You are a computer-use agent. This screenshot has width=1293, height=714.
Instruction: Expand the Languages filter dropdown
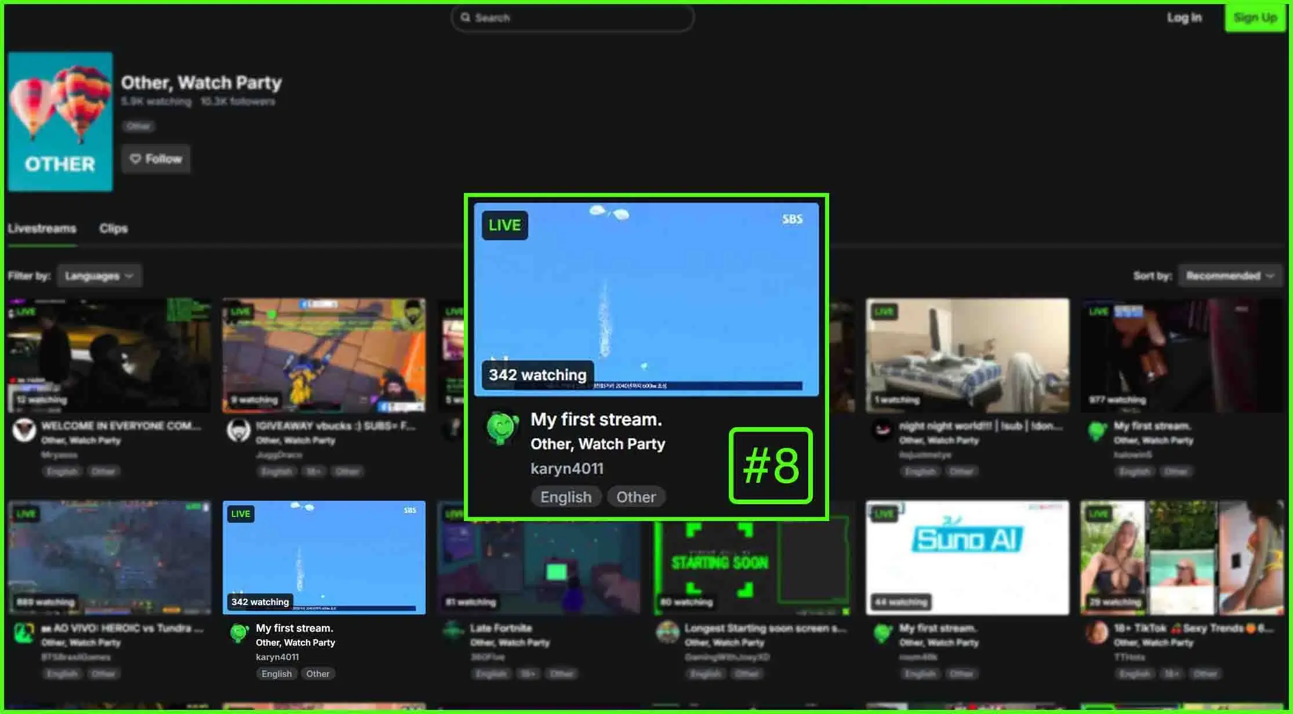[x=99, y=276]
